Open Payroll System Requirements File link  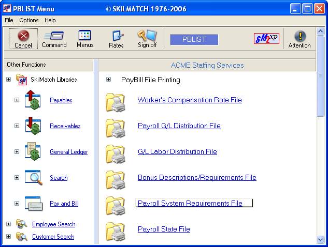click(x=190, y=203)
